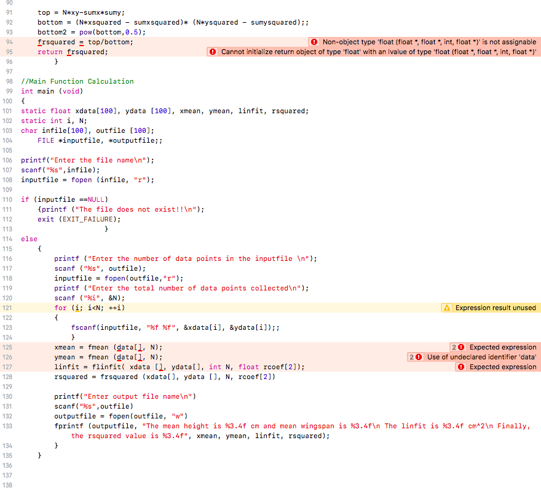The width and height of the screenshot is (541, 488).
Task: Click 'xdata[100]' in the float declaration
Action: (96, 111)
